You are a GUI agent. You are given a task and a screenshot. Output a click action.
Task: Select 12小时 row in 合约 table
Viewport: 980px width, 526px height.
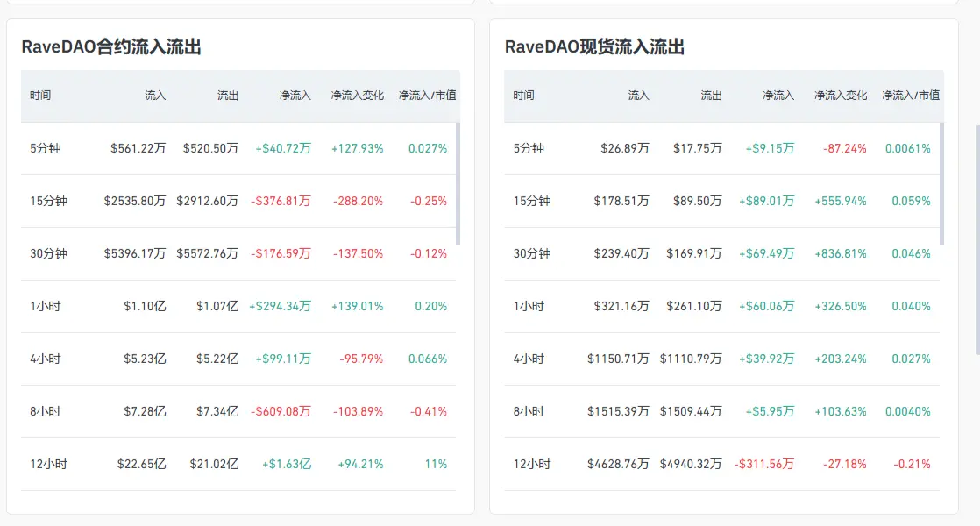238,464
